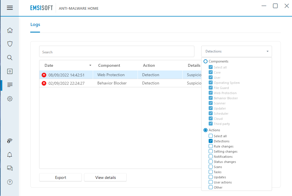Open the hamburger menu icon
Image resolution: width=292 pixels, height=196 pixels.
tap(10, 8)
